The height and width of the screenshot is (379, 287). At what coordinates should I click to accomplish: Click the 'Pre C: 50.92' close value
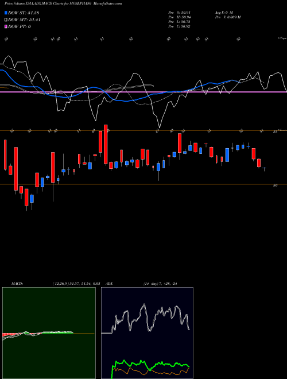tap(179, 26)
